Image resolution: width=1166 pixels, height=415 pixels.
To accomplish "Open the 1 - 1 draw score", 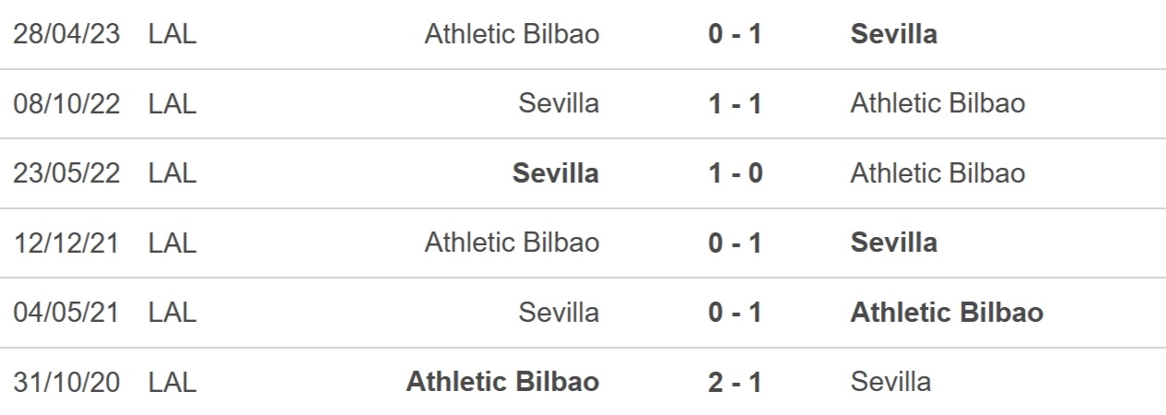I will point(736,103).
